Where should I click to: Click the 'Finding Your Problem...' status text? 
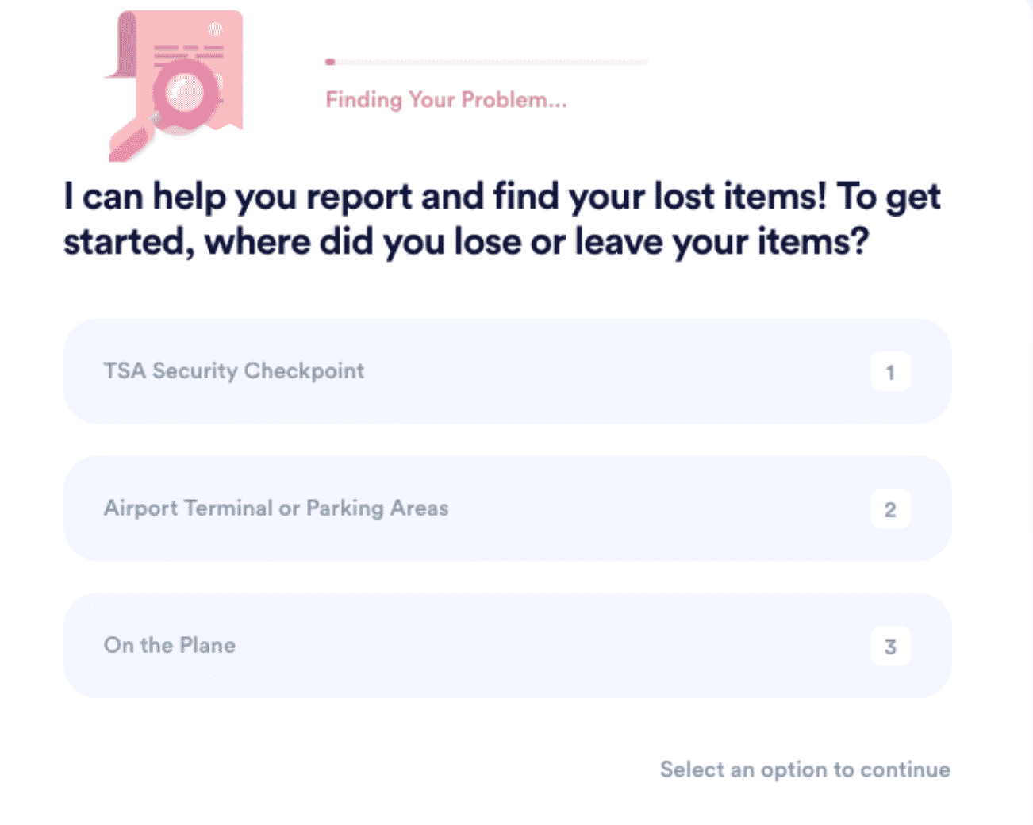tap(446, 100)
